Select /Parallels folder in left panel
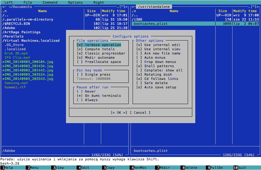Screen dimensions: 261x170 point(13,36)
